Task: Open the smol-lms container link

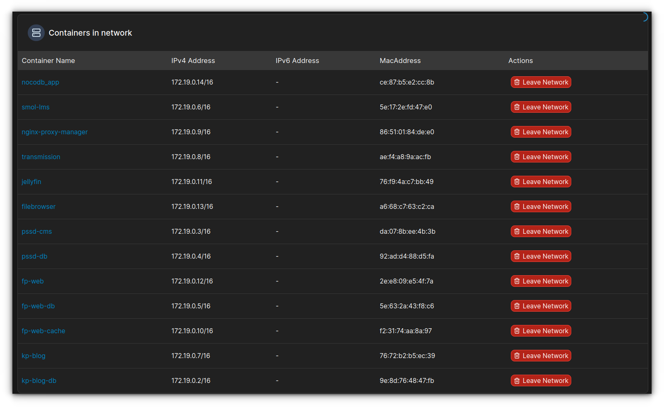Action: click(35, 107)
